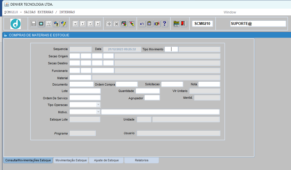Open the Menu icon in the toolbar

pyautogui.click(x=176, y=24)
